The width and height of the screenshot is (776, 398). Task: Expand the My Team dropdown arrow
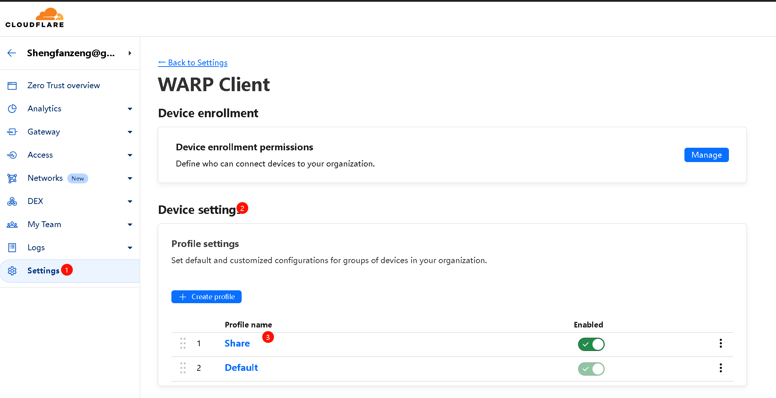click(x=130, y=225)
